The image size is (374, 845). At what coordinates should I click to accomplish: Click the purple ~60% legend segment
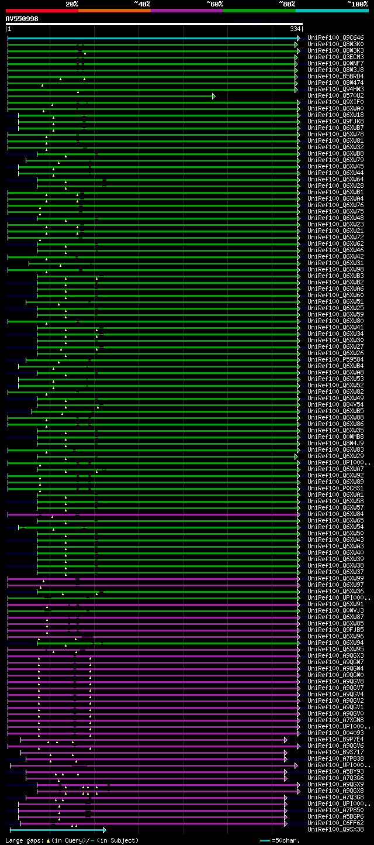(187, 11)
